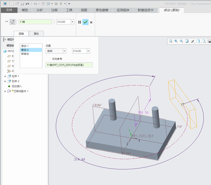This screenshot has height=185, width=211.
Task: Switch to the 模型 ribbon tab
Action: [25, 10]
